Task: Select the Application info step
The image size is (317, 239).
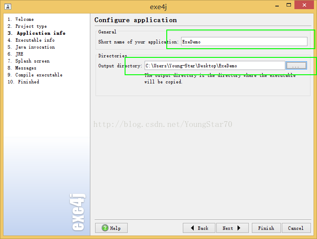Action: point(36,33)
